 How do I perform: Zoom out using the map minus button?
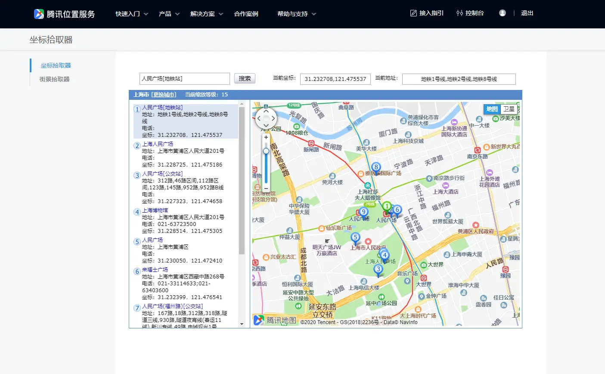[266, 188]
